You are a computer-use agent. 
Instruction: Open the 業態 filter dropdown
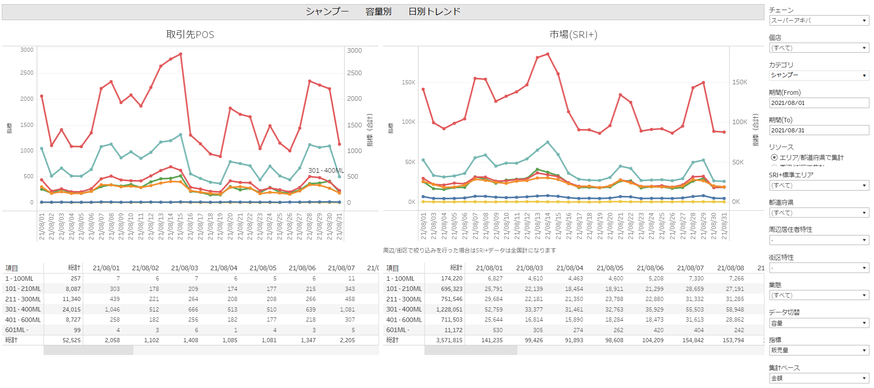click(819, 295)
